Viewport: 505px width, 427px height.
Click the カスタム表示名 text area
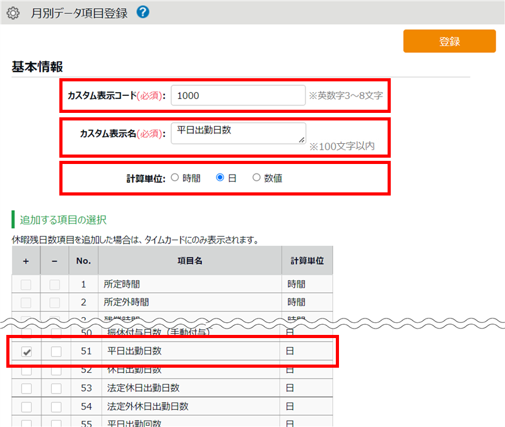[238, 133]
